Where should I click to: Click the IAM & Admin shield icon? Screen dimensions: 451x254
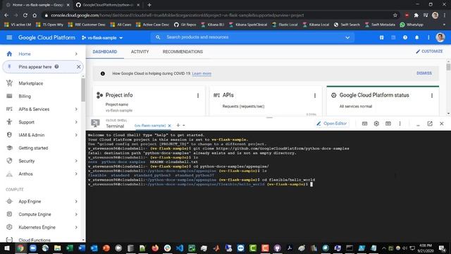(x=9, y=135)
